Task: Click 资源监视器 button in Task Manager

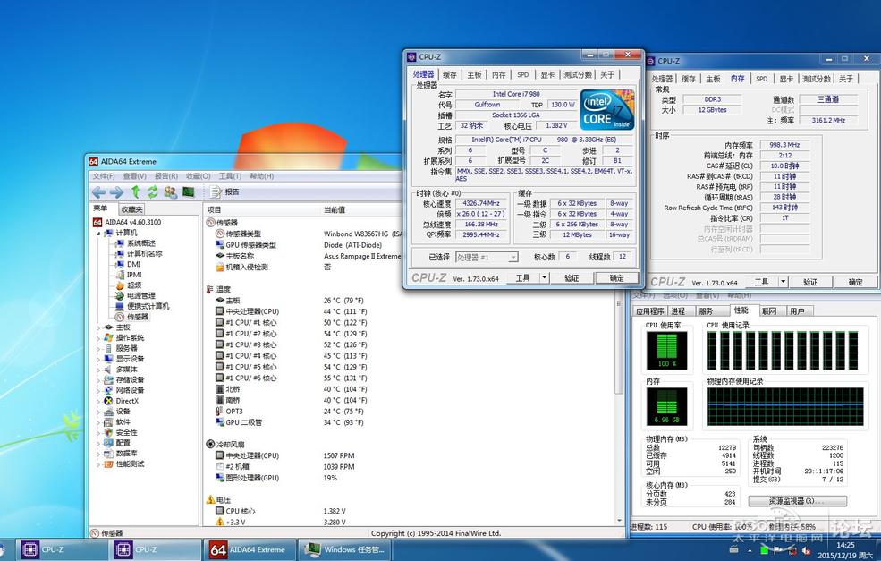Action: (x=797, y=500)
